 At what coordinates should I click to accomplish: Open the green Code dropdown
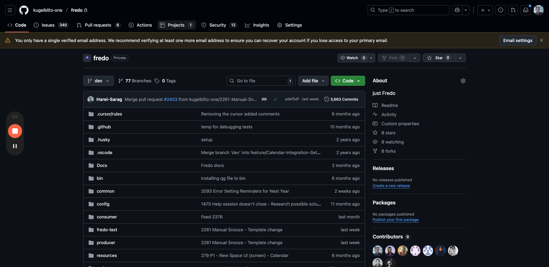pyautogui.click(x=348, y=81)
